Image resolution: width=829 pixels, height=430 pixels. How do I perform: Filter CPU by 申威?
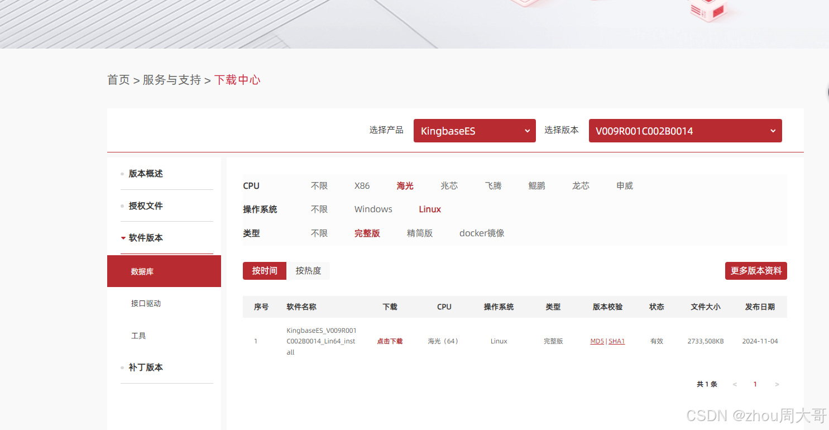click(x=625, y=186)
